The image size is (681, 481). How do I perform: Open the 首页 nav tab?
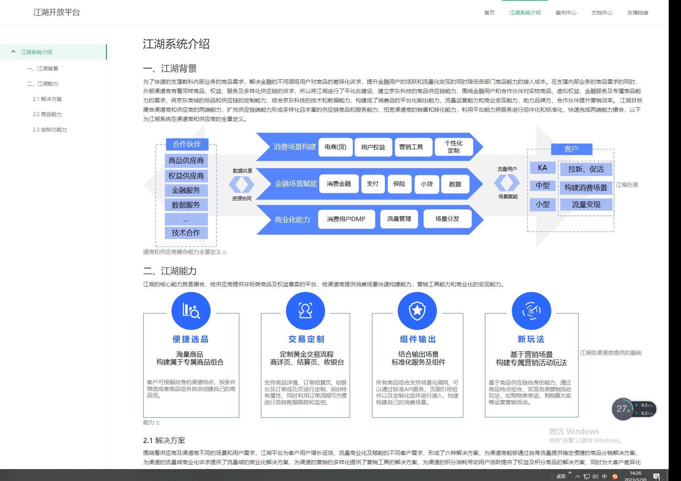pos(489,13)
